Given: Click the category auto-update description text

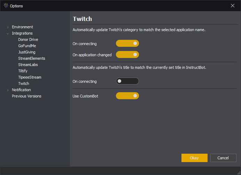Looking at the screenshot, I should pos(139,30).
